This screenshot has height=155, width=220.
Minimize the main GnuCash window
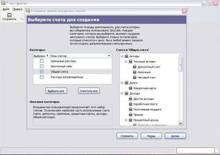[204, 3]
